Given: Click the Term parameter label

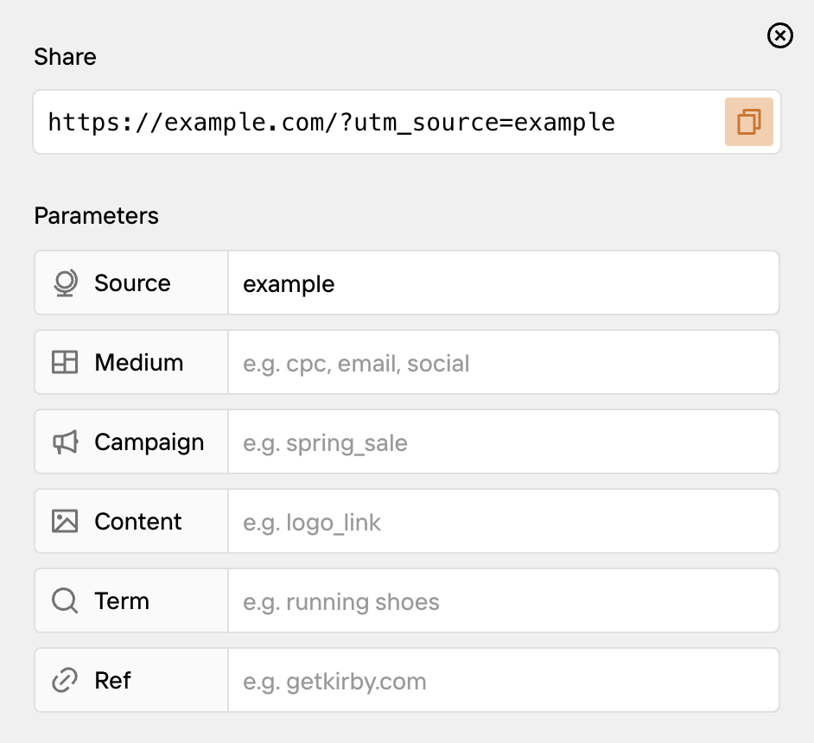Looking at the screenshot, I should coord(122,600).
